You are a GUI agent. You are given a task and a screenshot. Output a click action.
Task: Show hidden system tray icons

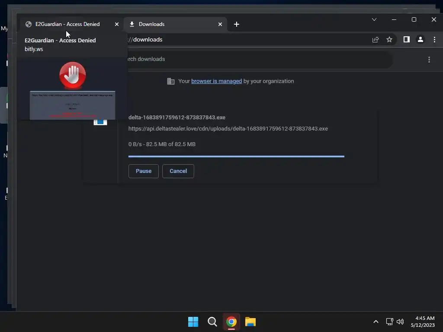(x=376, y=322)
